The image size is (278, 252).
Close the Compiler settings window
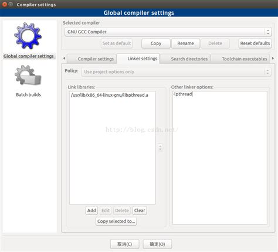4,4
